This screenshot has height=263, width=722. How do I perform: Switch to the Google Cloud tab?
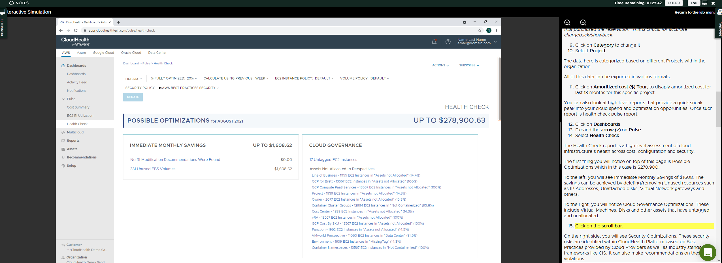[103, 53]
